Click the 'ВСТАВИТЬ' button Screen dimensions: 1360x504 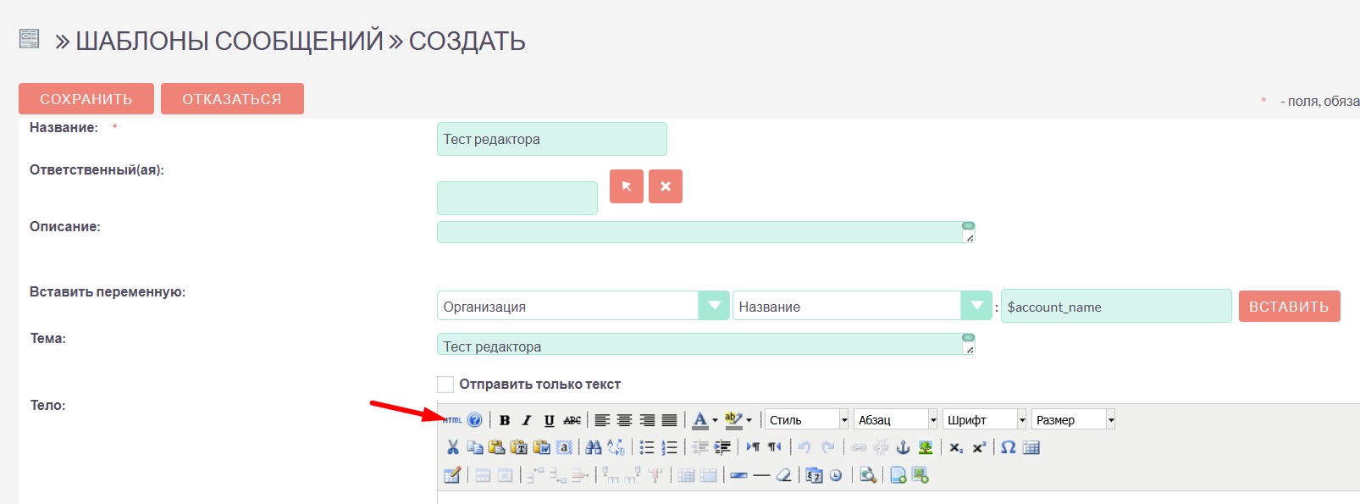point(1289,307)
